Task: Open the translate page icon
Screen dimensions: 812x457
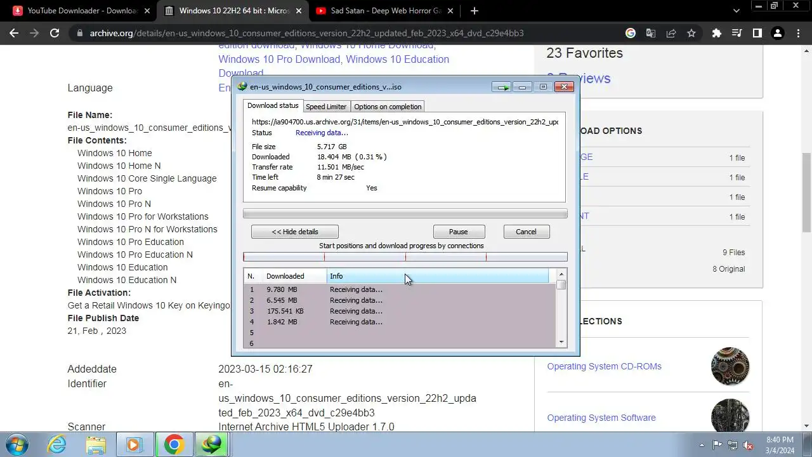Action: tap(651, 33)
